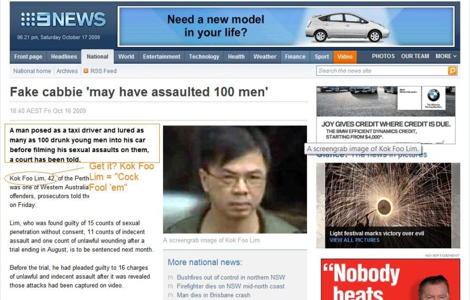
Task: Click the bullet icon beside Bushfires headline
Action: point(171,278)
